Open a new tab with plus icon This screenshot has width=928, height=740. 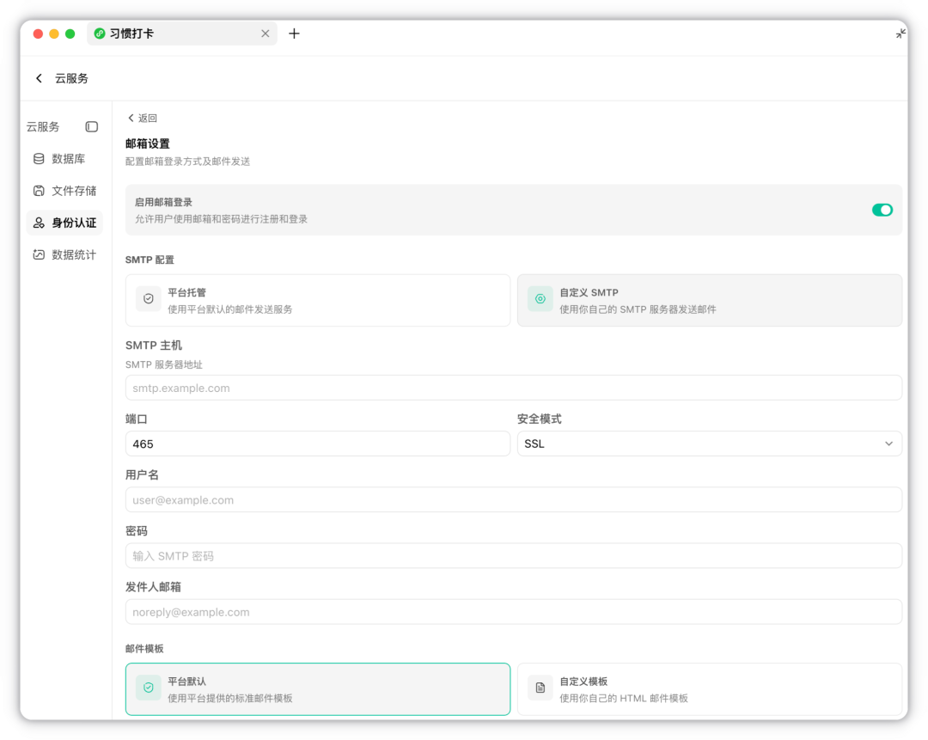pos(294,34)
